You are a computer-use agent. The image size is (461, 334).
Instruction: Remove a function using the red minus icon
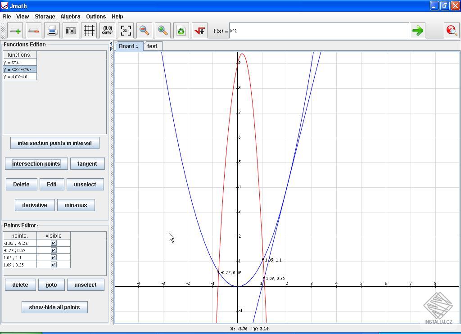[33, 30]
